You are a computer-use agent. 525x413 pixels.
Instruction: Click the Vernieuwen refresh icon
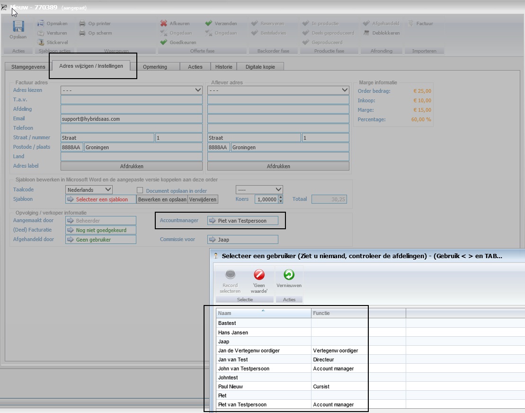pyautogui.click(x=289, y=275)
